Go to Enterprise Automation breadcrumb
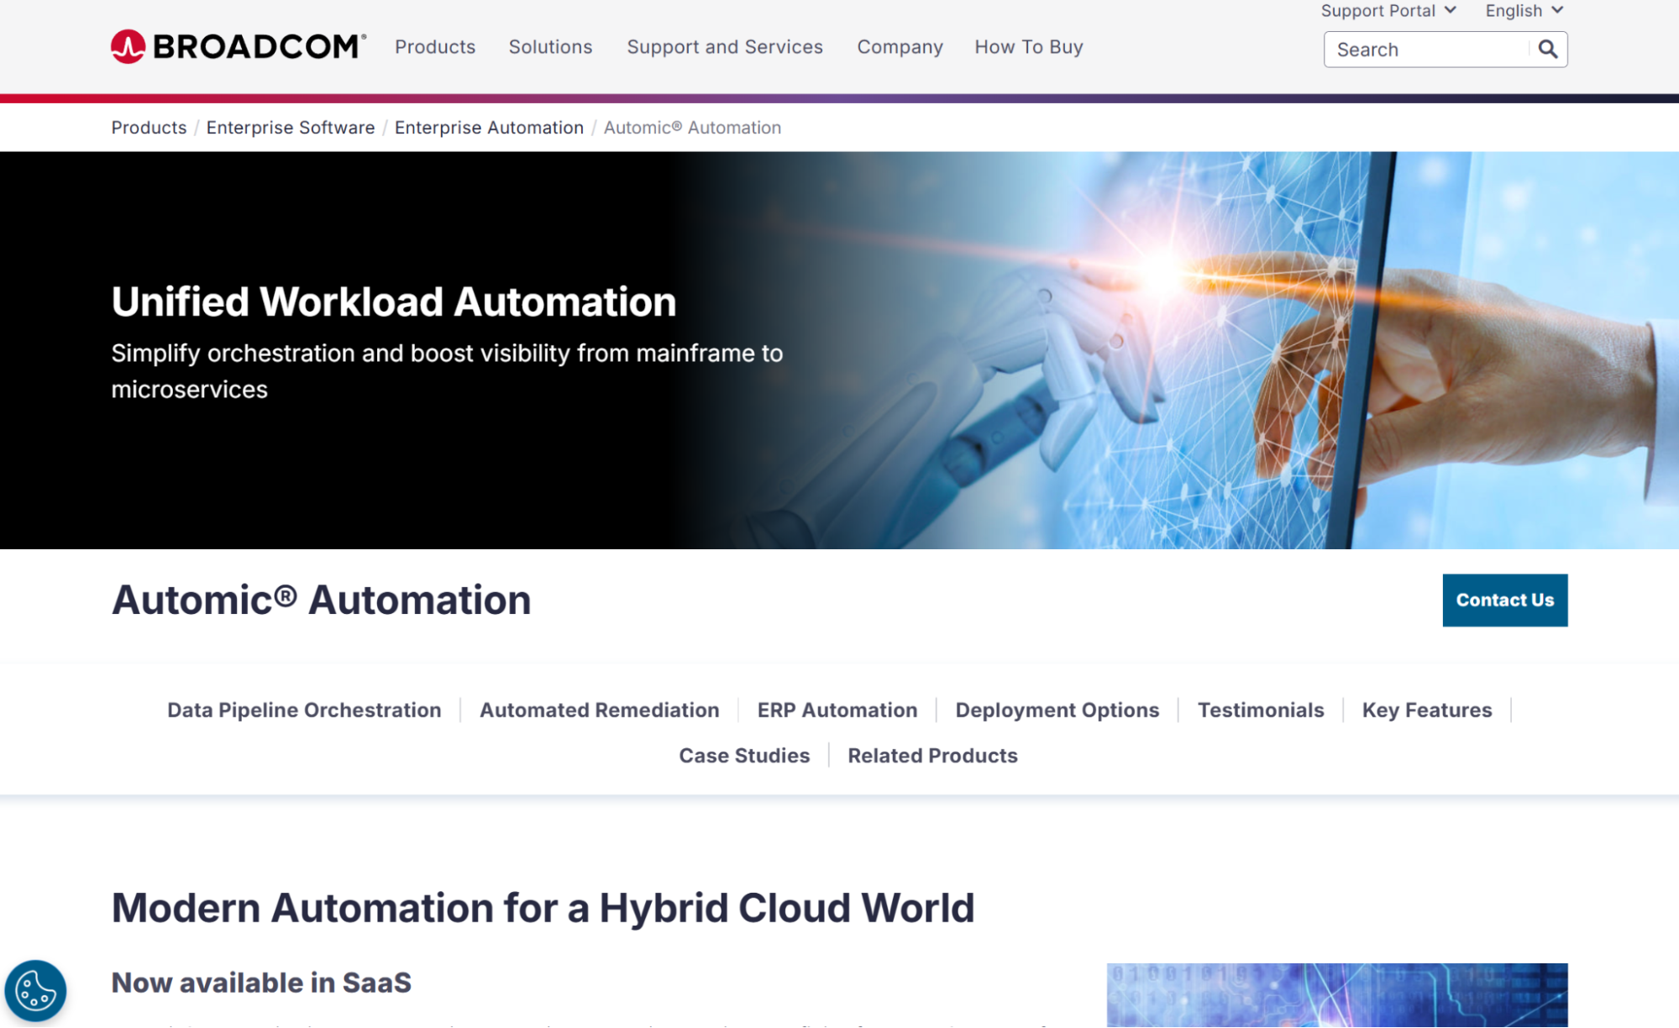 click(489, 128)
